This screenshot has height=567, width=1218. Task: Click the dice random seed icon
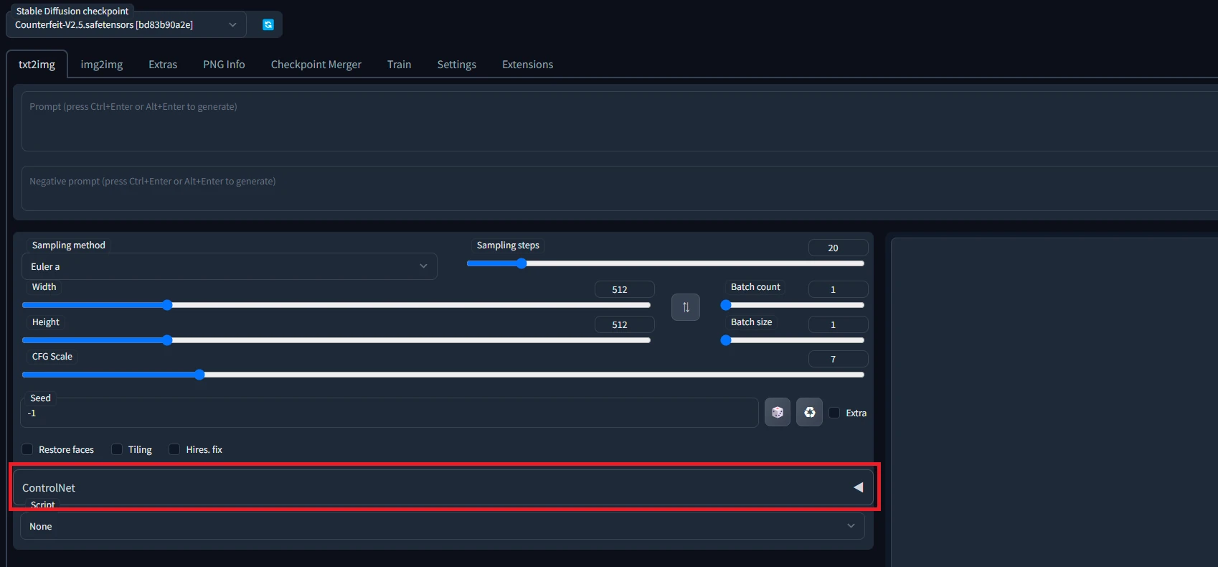click(x=777, y=412)
